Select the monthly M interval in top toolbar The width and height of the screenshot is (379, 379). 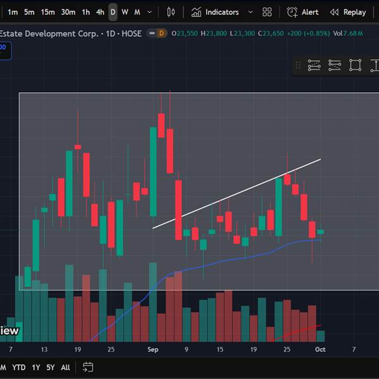(x=137, y=12)
